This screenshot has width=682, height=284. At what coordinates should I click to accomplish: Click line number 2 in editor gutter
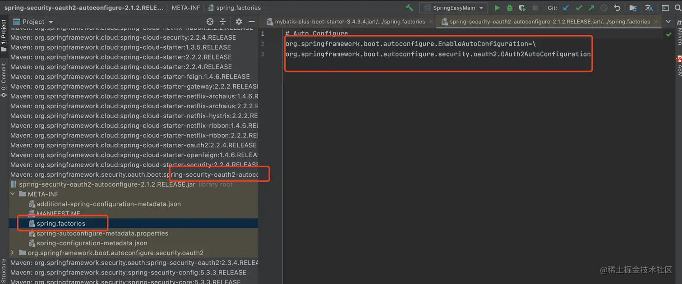coord(263,44)
